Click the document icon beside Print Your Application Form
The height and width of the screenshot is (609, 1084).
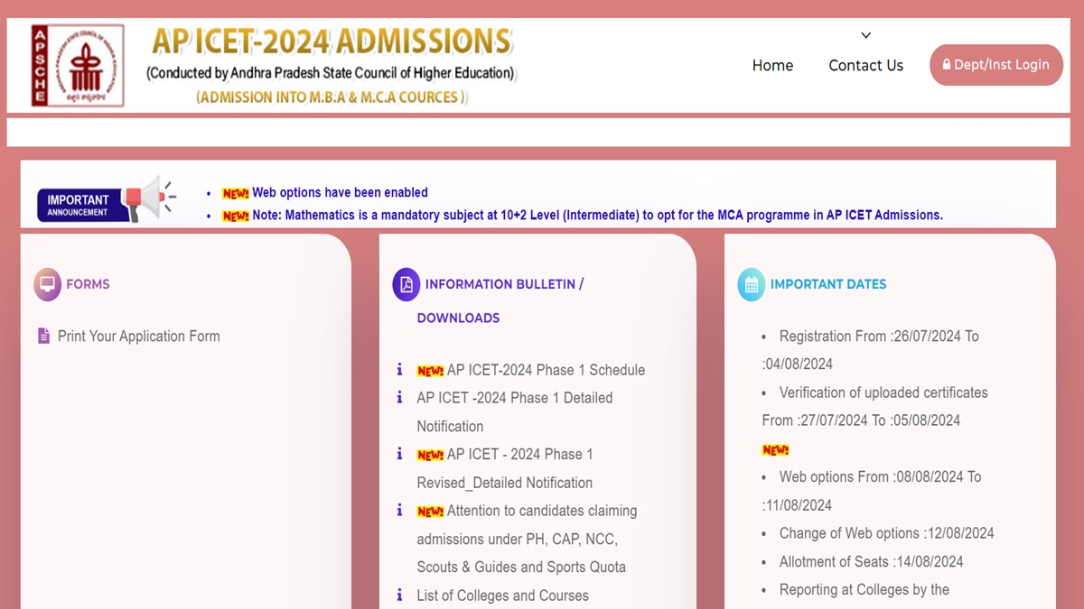point(43,336)
